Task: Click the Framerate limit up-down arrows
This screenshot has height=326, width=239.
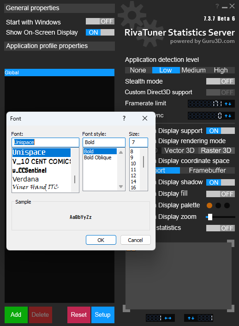Action: coord(228,104)
